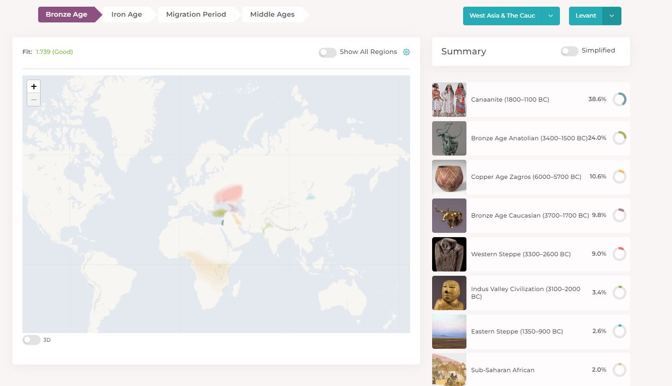
Task: Open the map settings gear icon
Action: [x=406, y=52]
